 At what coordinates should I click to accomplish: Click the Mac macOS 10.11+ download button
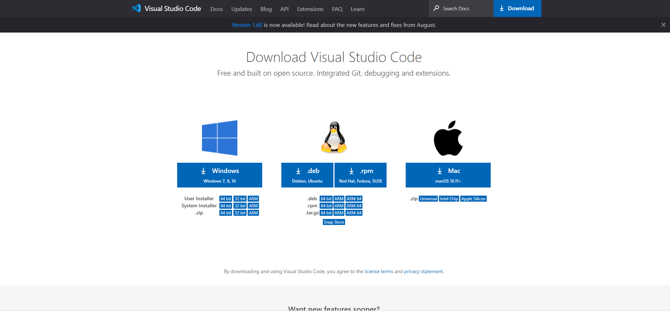[x=448, y=175]
